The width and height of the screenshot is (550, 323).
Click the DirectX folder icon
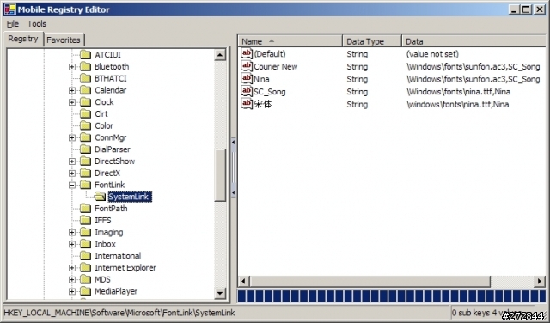[85, 173]
